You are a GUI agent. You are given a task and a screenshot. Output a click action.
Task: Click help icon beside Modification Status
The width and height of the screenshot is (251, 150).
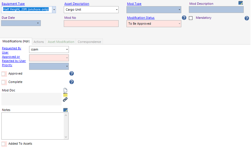(184, 18)
